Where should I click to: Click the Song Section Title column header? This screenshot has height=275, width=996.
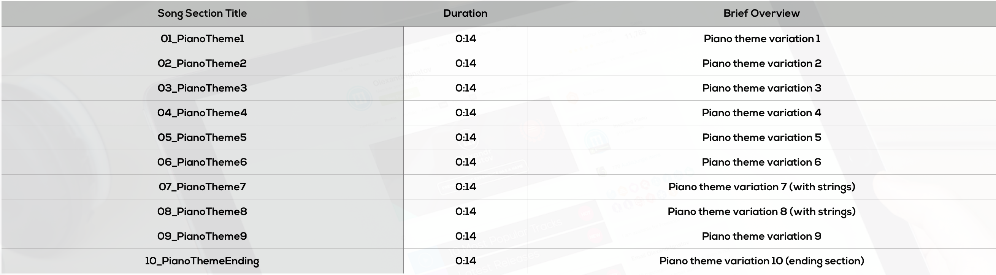coord(202,14)
